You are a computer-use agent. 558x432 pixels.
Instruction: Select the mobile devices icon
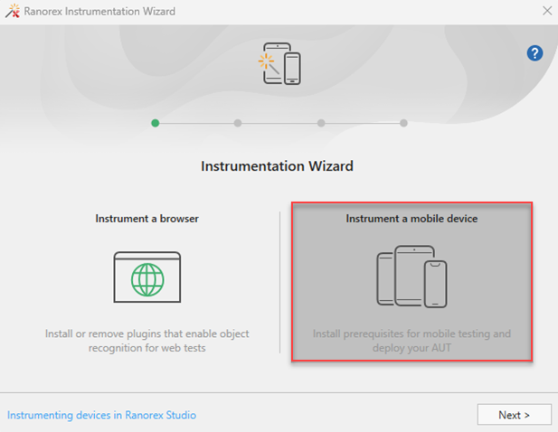click(x=411, y=277)
